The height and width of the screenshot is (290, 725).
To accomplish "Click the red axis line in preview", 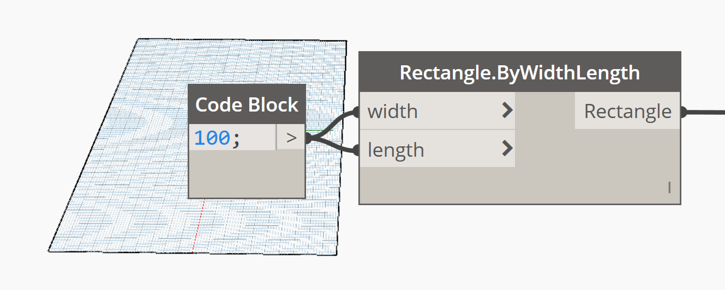I will (198, 226).
